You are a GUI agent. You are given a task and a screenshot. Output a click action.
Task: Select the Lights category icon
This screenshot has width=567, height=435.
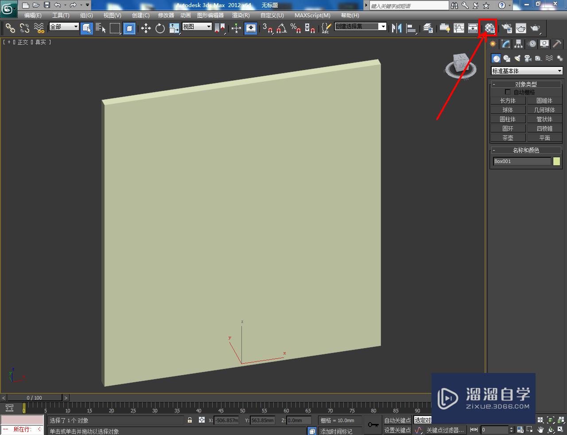point(517,58)
